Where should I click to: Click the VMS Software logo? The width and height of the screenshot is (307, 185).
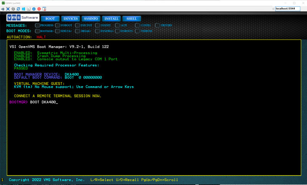23,18
